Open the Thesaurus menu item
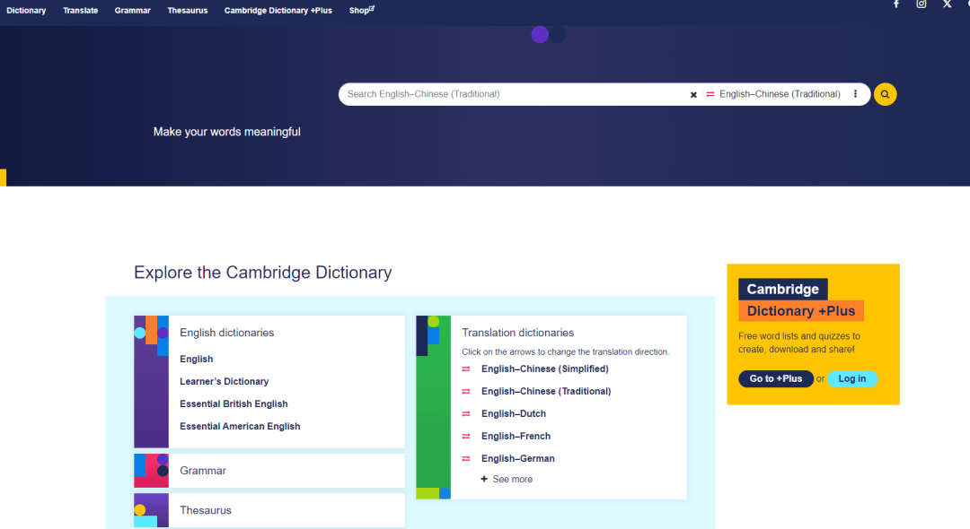Screen dimensions: 970x529 pos(188,11)
